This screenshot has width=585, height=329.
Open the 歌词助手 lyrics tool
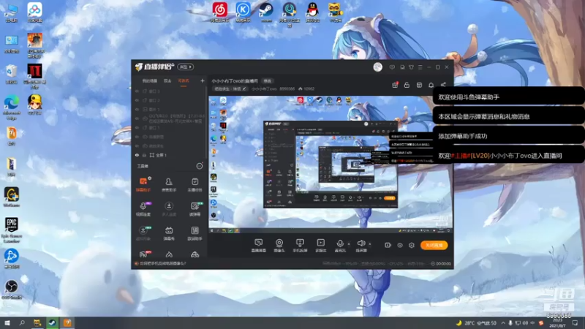[x=195, y=233]
